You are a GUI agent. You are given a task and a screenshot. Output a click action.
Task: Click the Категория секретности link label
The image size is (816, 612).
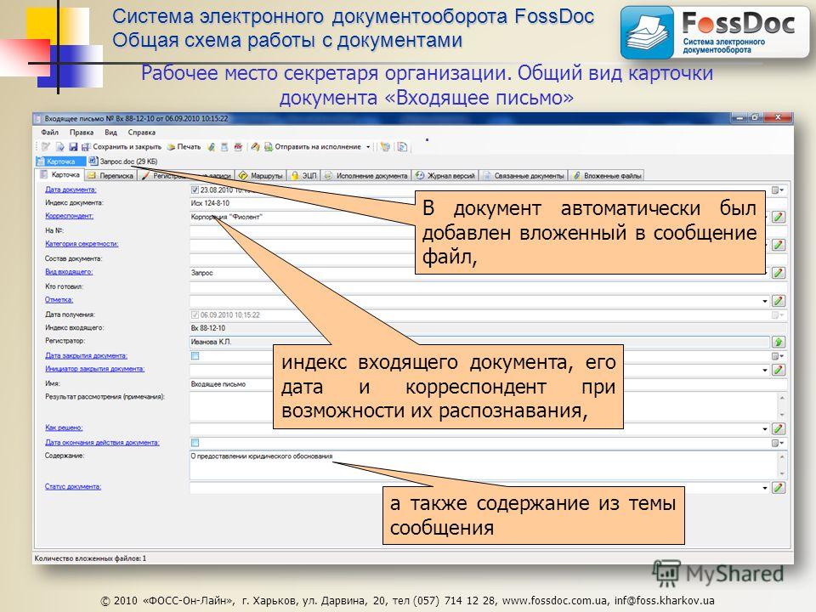tap(82, 244)
